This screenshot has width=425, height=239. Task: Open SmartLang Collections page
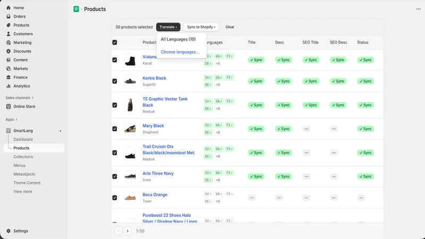click(23, 157)
